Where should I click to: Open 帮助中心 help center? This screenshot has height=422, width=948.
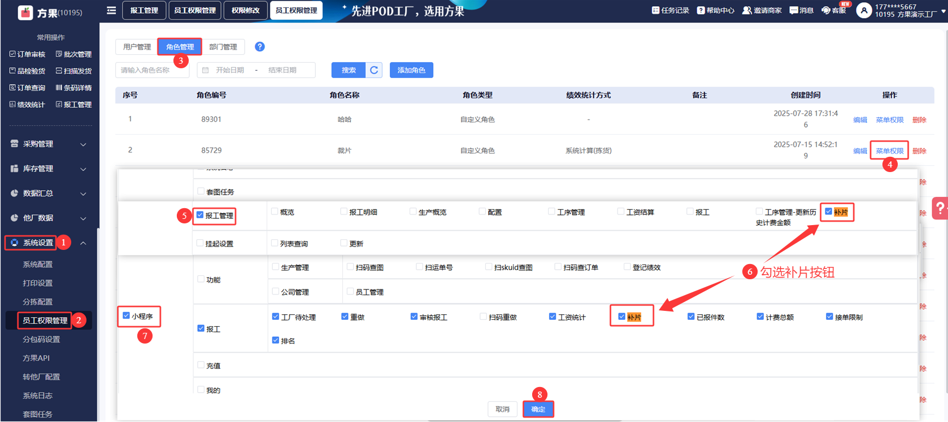701,10
